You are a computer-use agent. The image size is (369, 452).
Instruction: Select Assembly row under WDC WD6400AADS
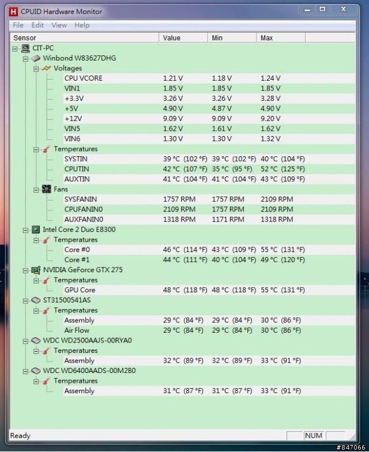209,391
